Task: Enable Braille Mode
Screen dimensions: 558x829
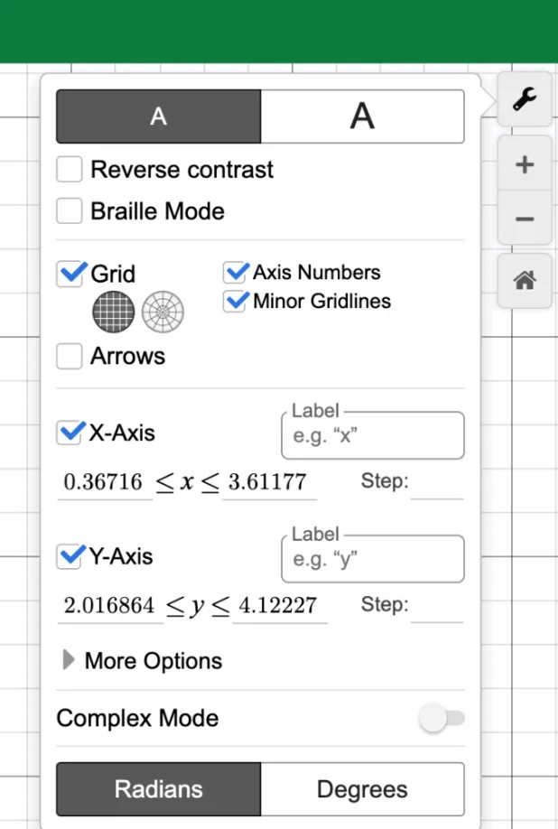Action: point(70,210)
